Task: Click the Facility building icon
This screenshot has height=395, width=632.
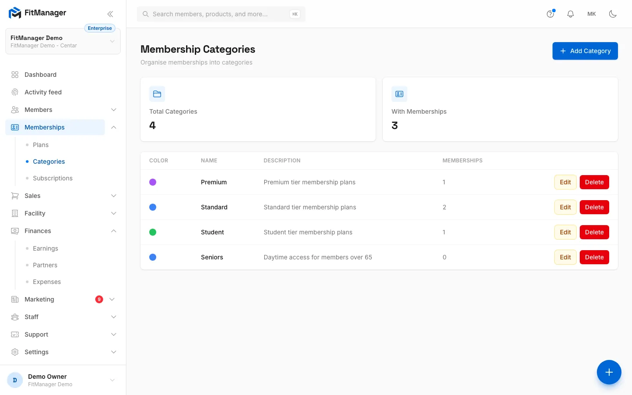Action: [15, 213]
